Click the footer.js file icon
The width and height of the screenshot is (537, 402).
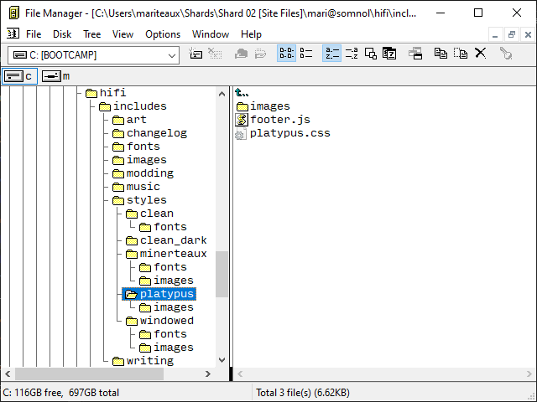pyautogui.click(x=242, y=120)
